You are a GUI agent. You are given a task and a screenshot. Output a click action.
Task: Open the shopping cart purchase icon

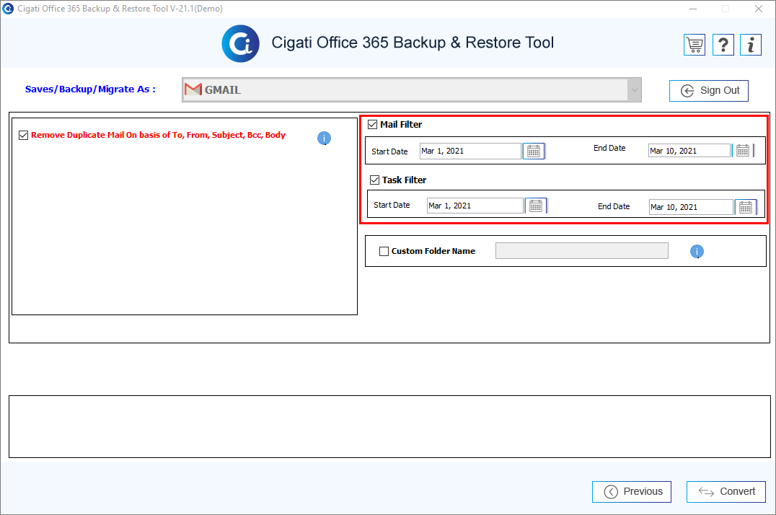(695, 45)
